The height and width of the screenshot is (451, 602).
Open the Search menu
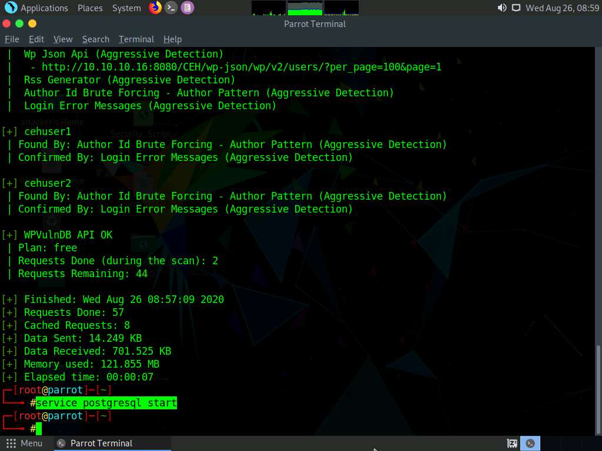click(x=95, y=39)
